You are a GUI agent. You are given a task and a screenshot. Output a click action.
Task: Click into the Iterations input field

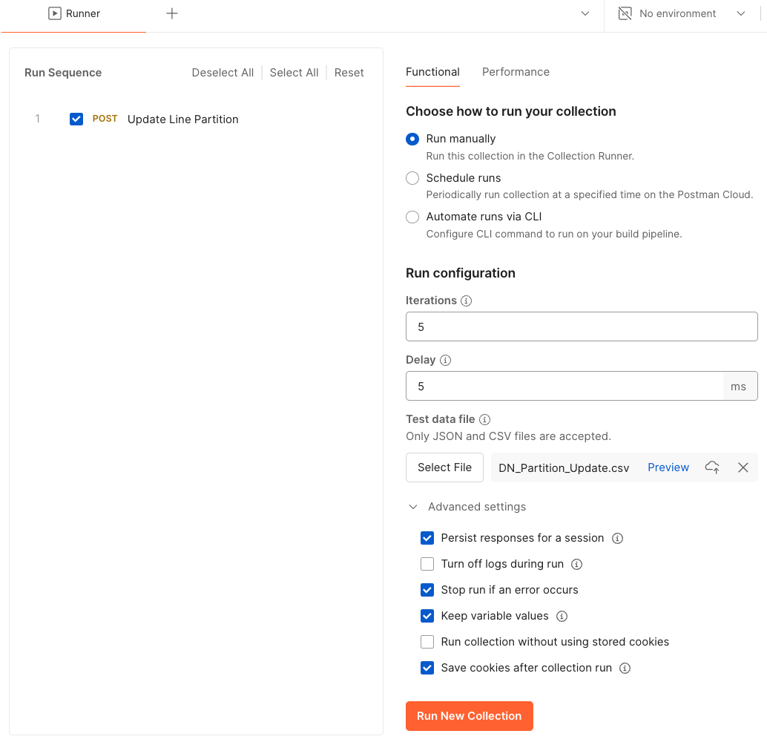click(x=581, y=326)
